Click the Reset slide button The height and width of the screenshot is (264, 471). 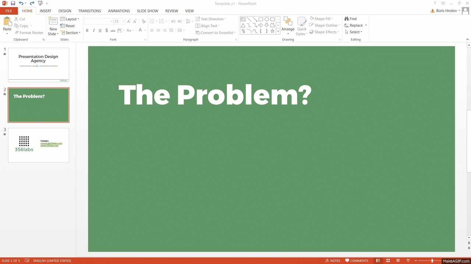pyautogui.click(x=68, y=26)
